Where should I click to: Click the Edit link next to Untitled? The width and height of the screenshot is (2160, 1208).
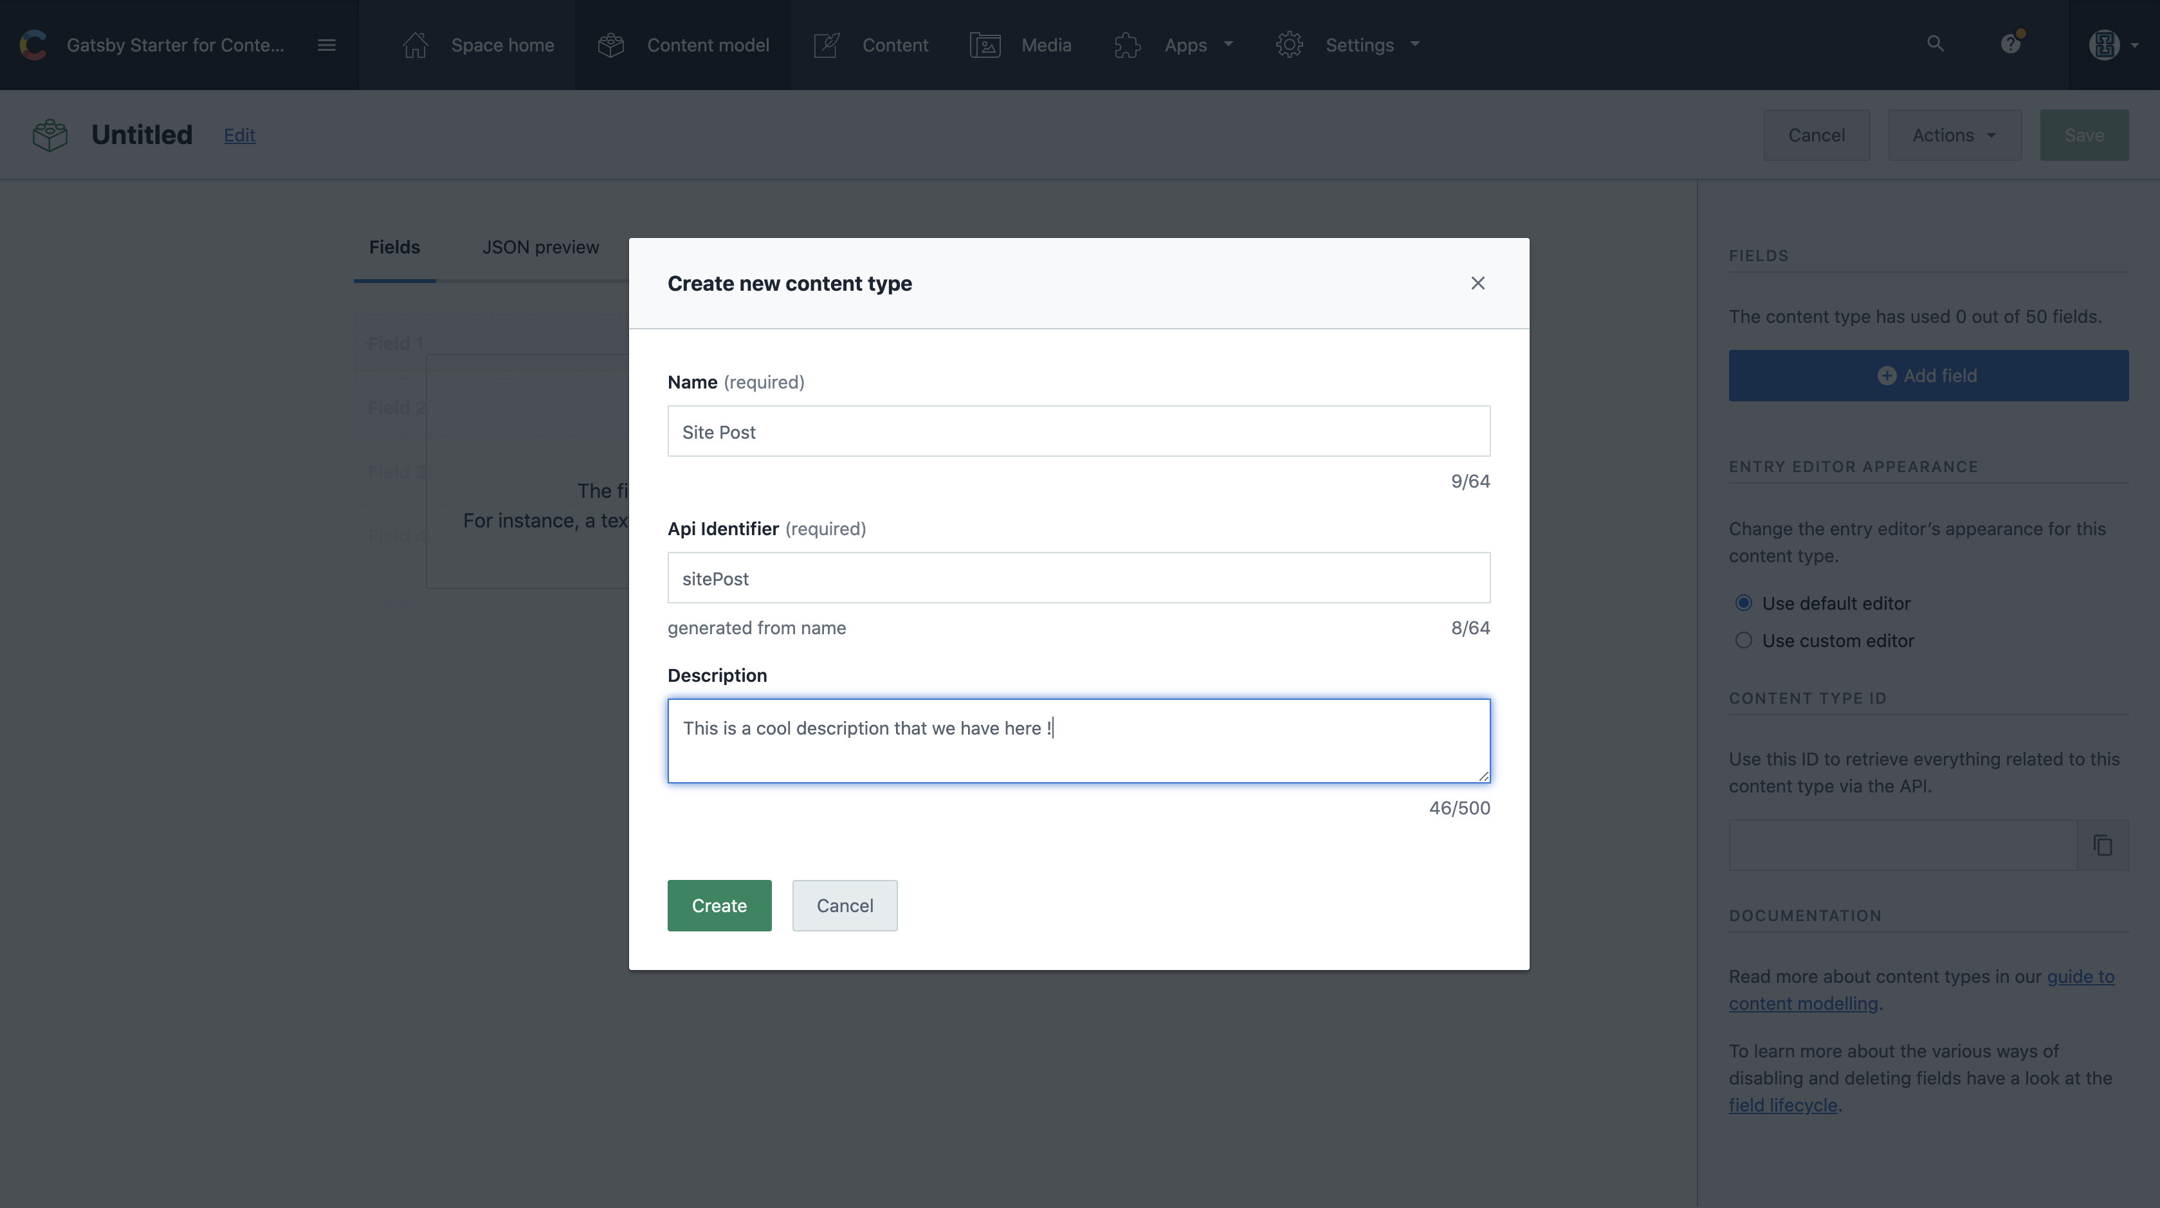point(239,135)
